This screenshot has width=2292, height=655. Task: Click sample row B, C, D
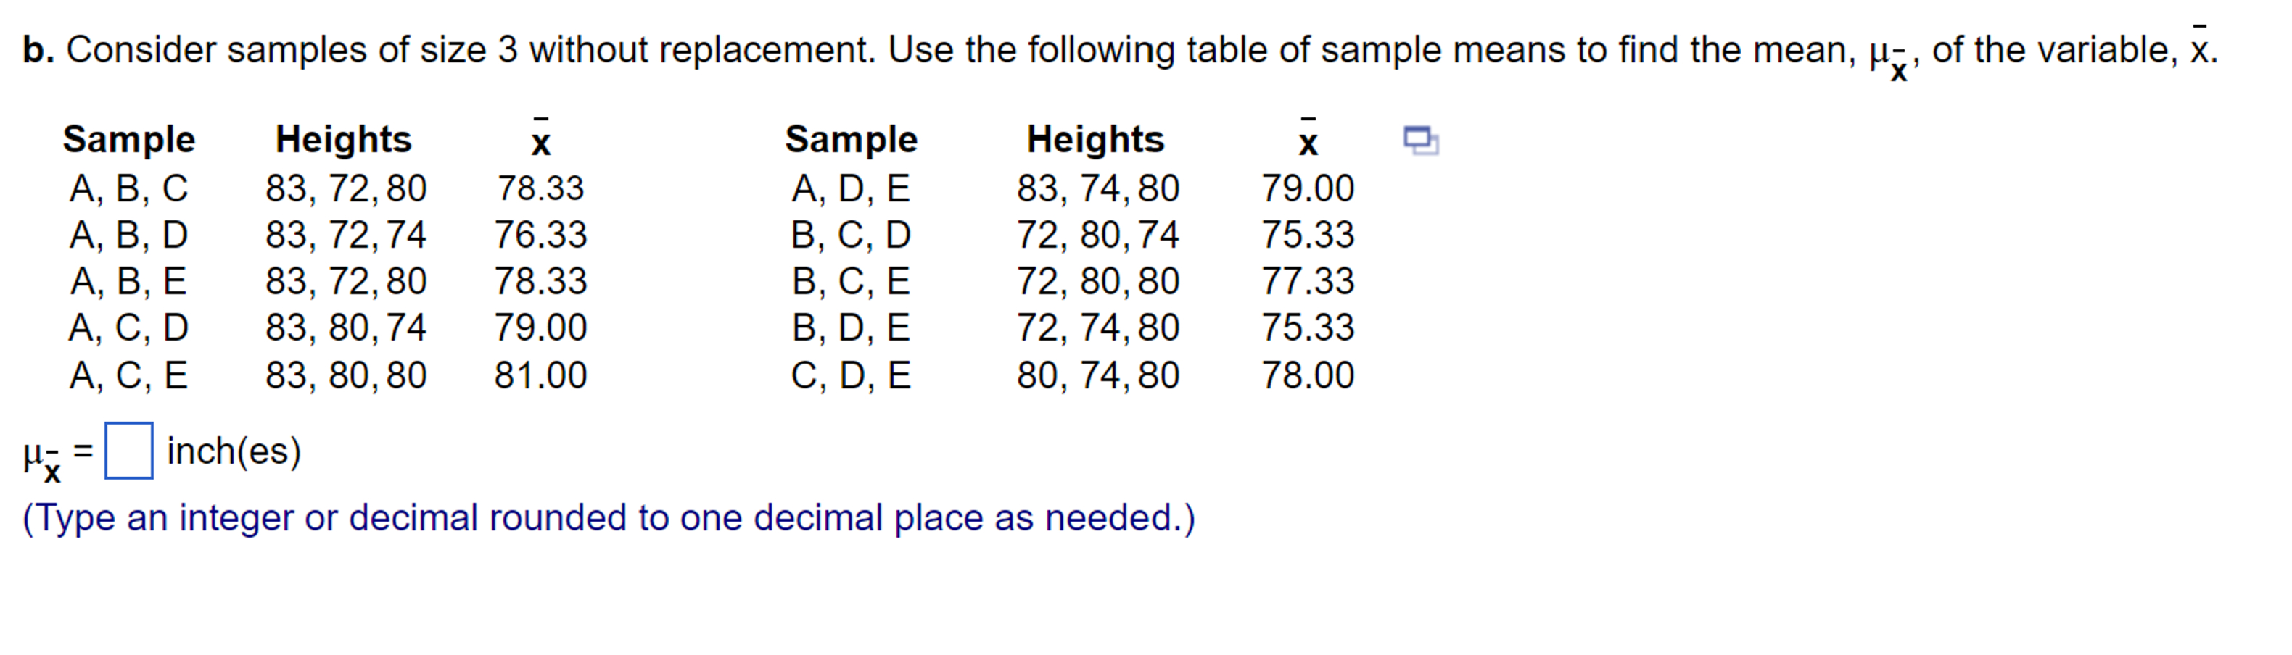(x=853, y=235)
